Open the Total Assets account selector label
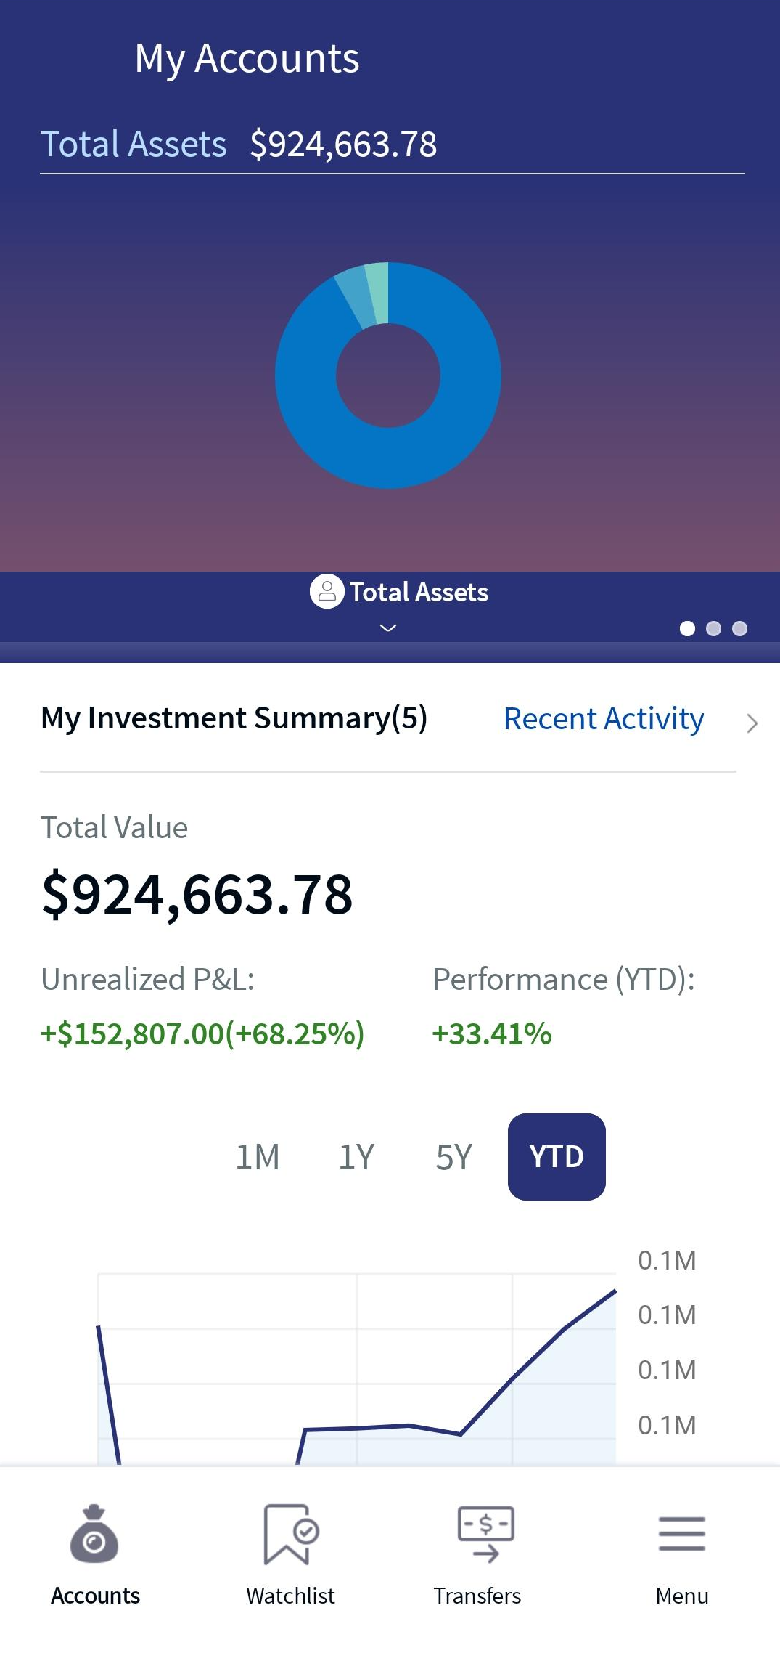This screenshot has width=780, height=1661. [419, 592]
